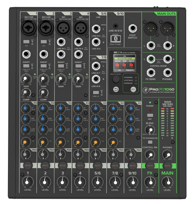This screenshot has width=195, height=204.
Task: Click the press-to-select encoder knob
Action: coord(116,79)
